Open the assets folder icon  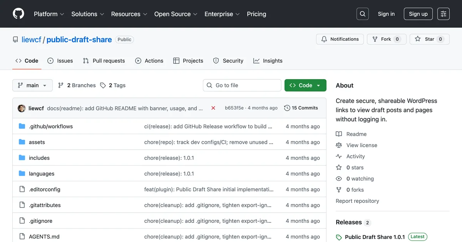pyautogui.click(x=22, y=142)
